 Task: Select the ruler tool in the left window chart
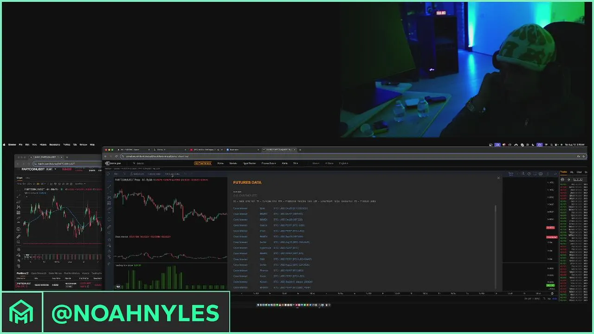pos(19,237)
